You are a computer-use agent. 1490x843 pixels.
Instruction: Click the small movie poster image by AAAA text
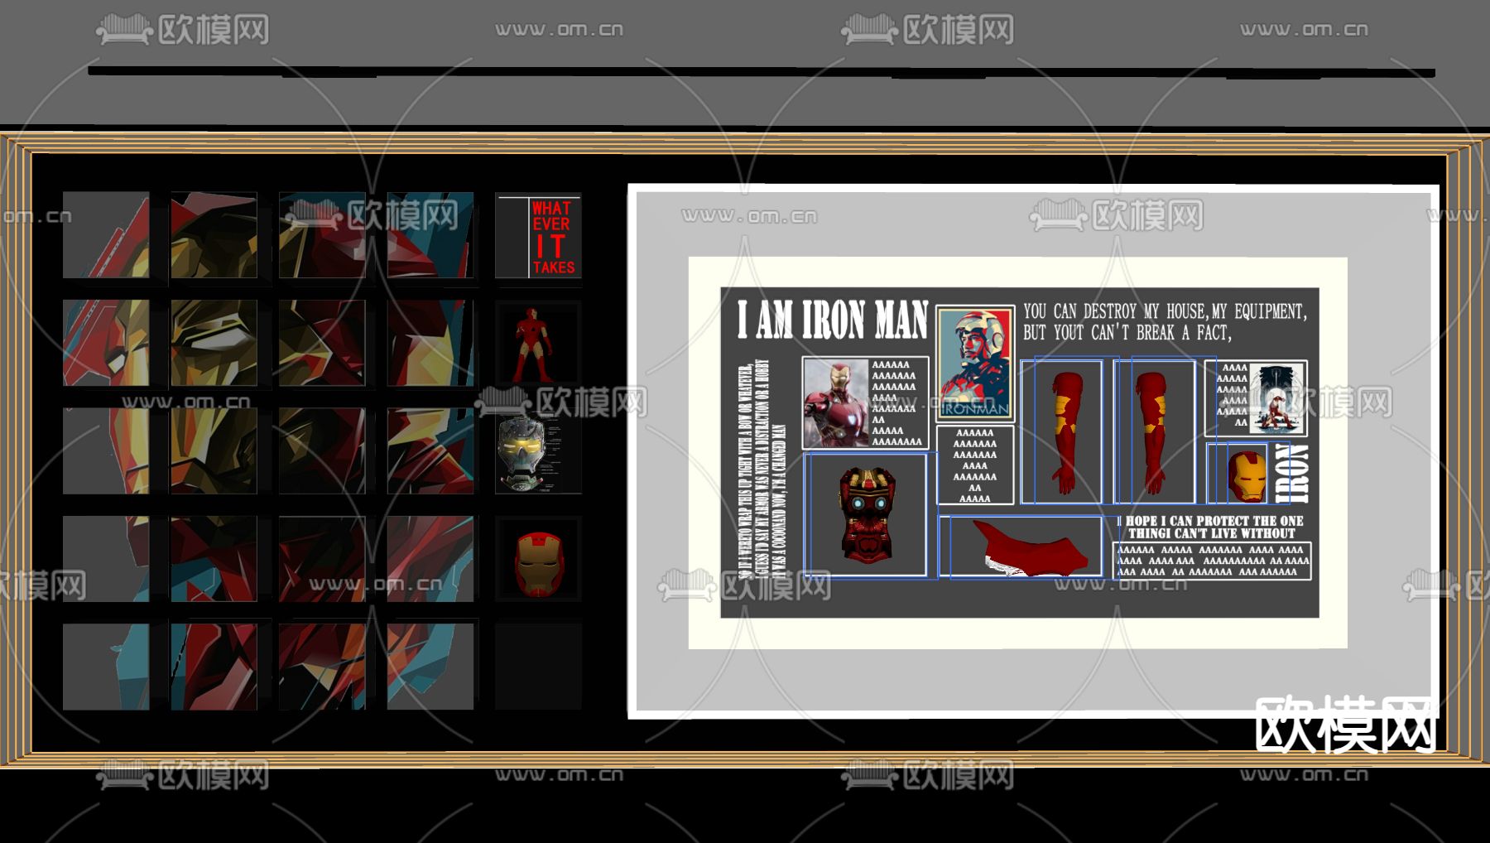(1277, 398)
